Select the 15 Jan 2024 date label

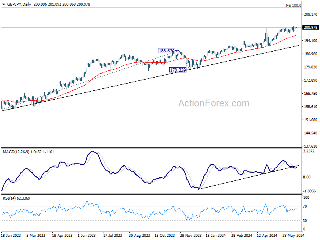tap(216, 235)
